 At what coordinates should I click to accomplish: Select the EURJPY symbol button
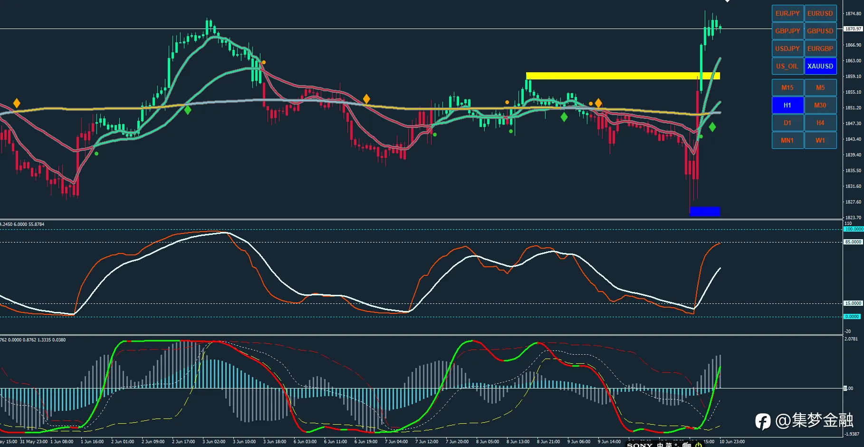point(787,13)
